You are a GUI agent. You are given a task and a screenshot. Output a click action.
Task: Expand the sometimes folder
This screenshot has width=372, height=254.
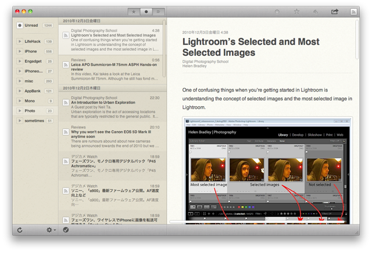pyautogui.click(x=20, y=121)
